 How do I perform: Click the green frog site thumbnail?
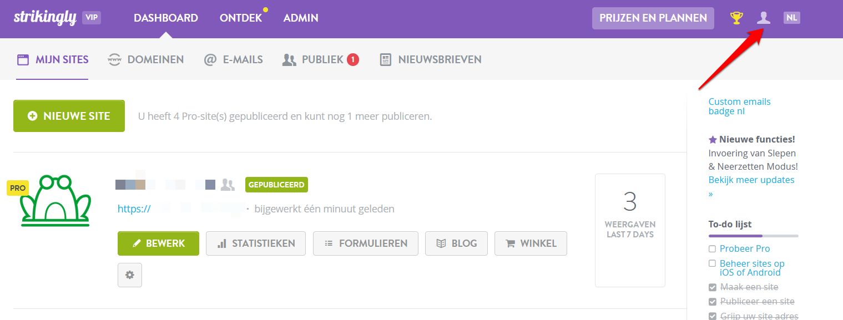pyautogui.click(x=55, y=201)
